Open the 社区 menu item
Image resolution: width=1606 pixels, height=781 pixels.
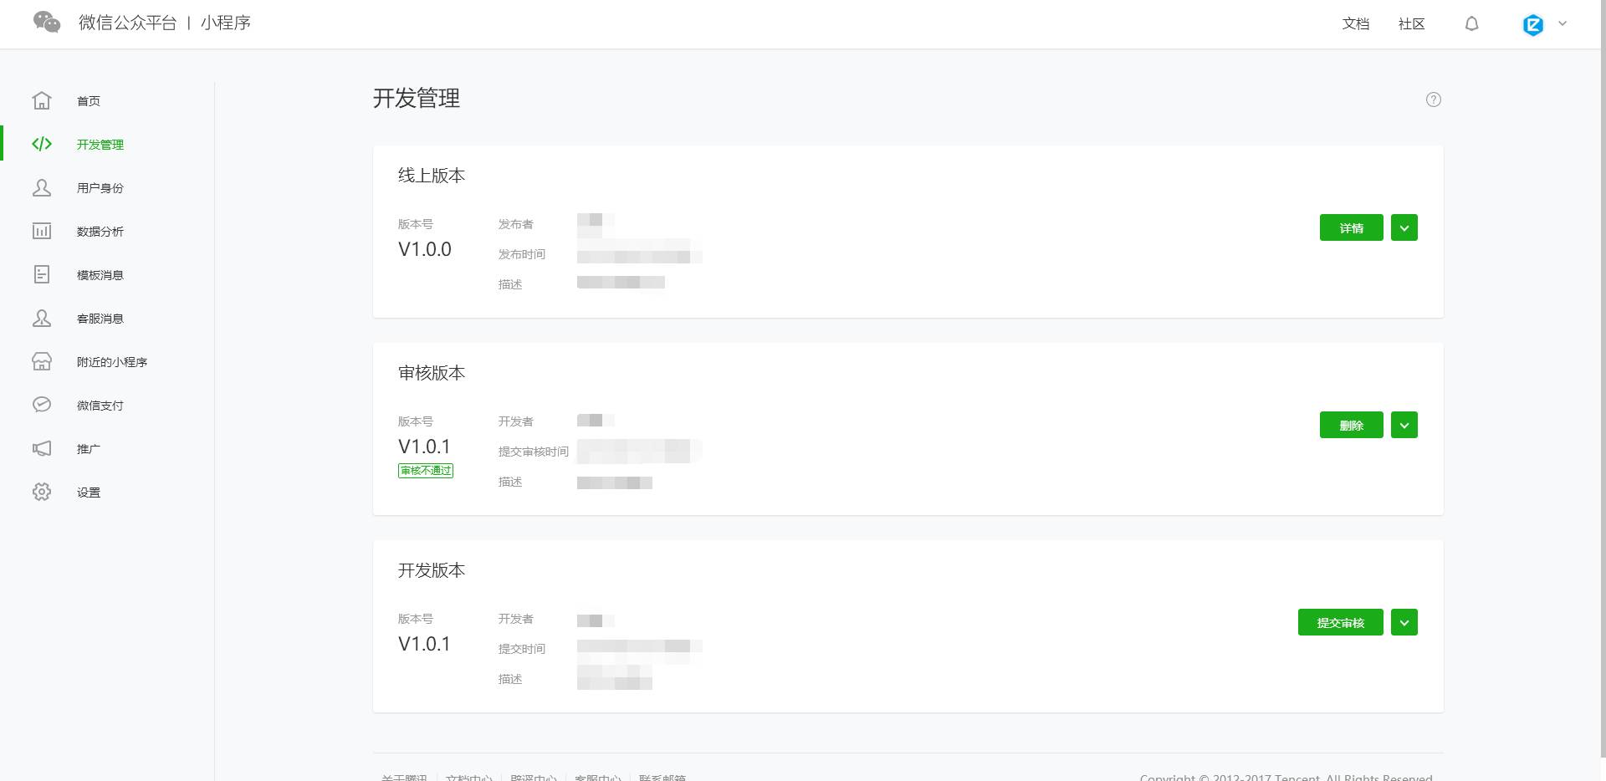(1410, 23)
